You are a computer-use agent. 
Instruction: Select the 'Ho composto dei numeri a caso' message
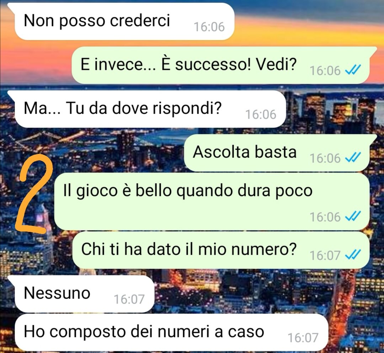(171, 332)
